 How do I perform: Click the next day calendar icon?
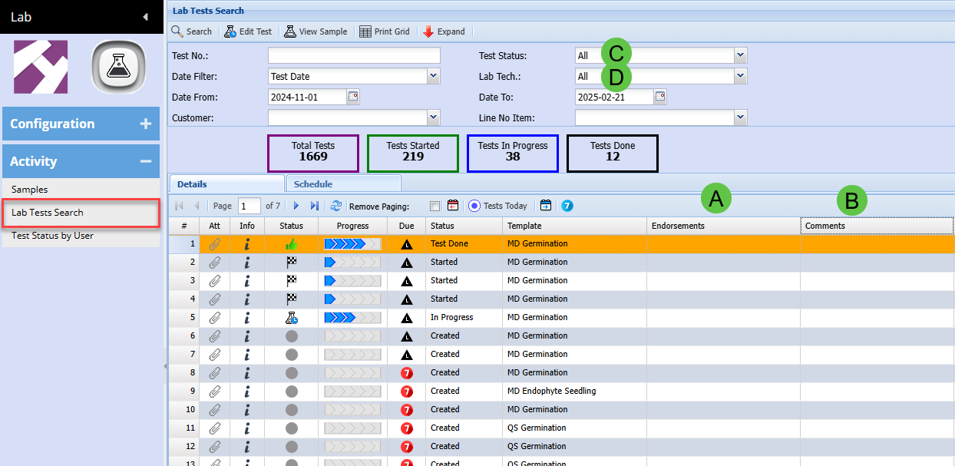point(545,206)
